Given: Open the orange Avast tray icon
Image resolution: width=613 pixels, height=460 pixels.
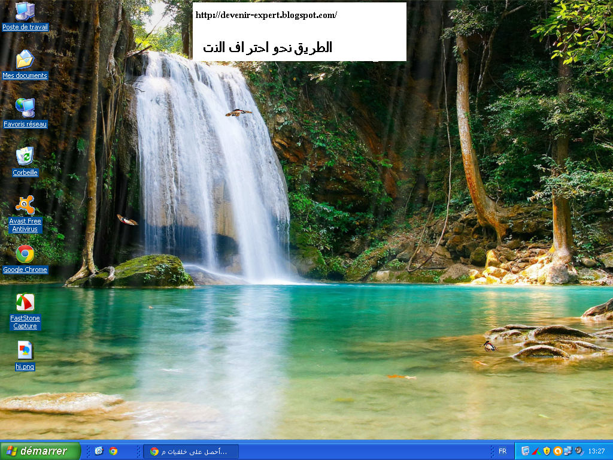Looking at the screenshot, I should [558, 451].
